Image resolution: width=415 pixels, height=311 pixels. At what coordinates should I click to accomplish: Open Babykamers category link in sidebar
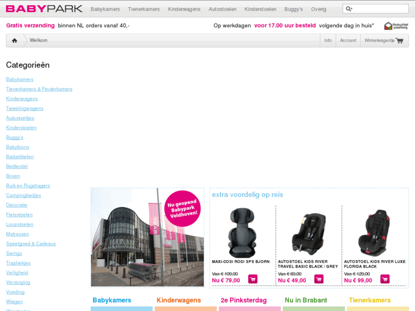19,79
